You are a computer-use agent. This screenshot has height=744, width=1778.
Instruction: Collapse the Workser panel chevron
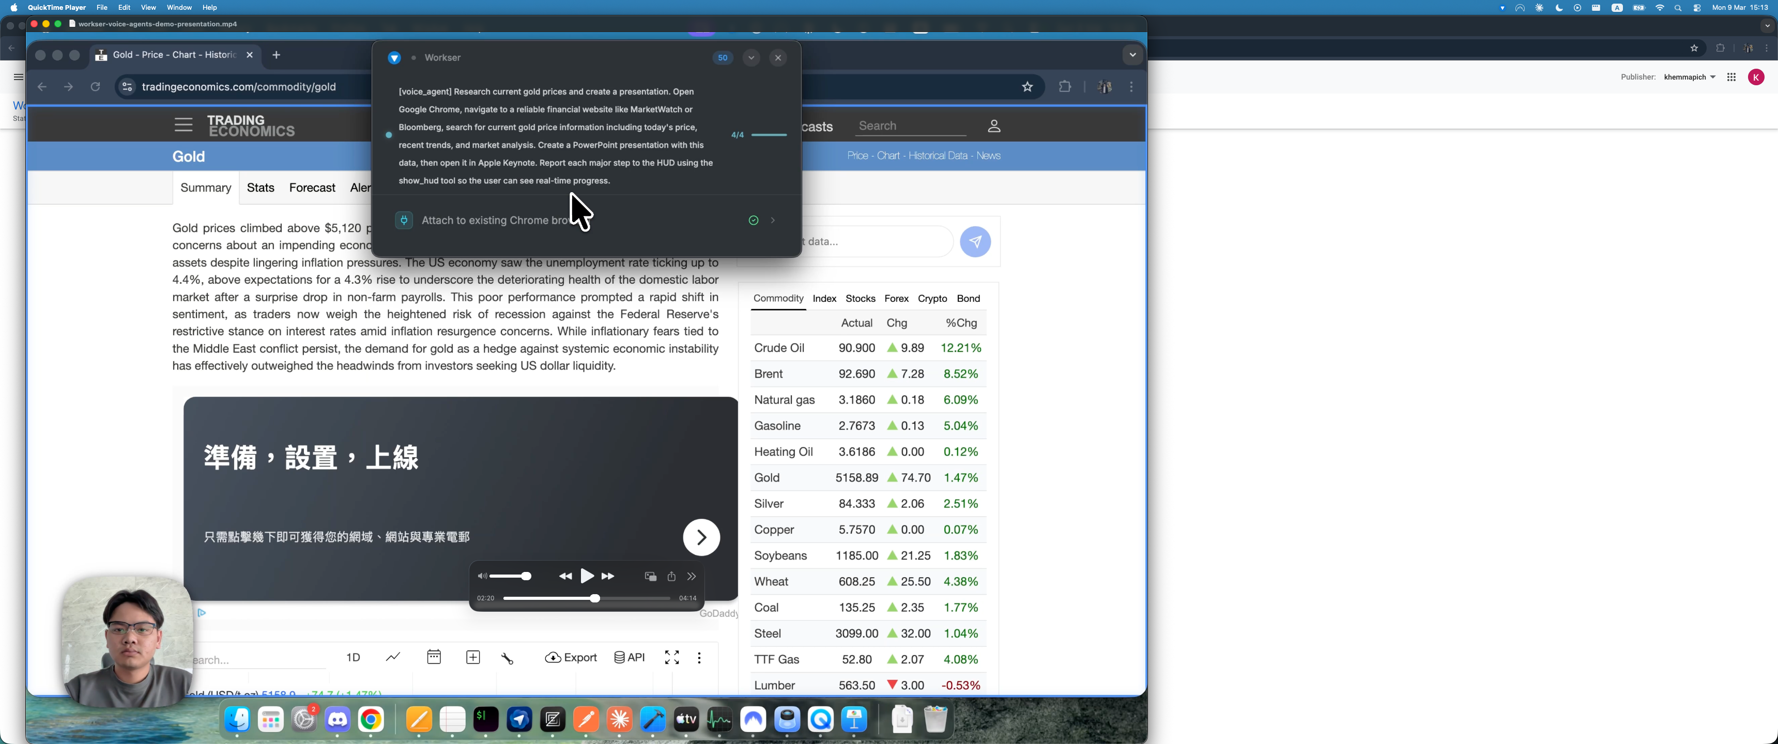751,58
